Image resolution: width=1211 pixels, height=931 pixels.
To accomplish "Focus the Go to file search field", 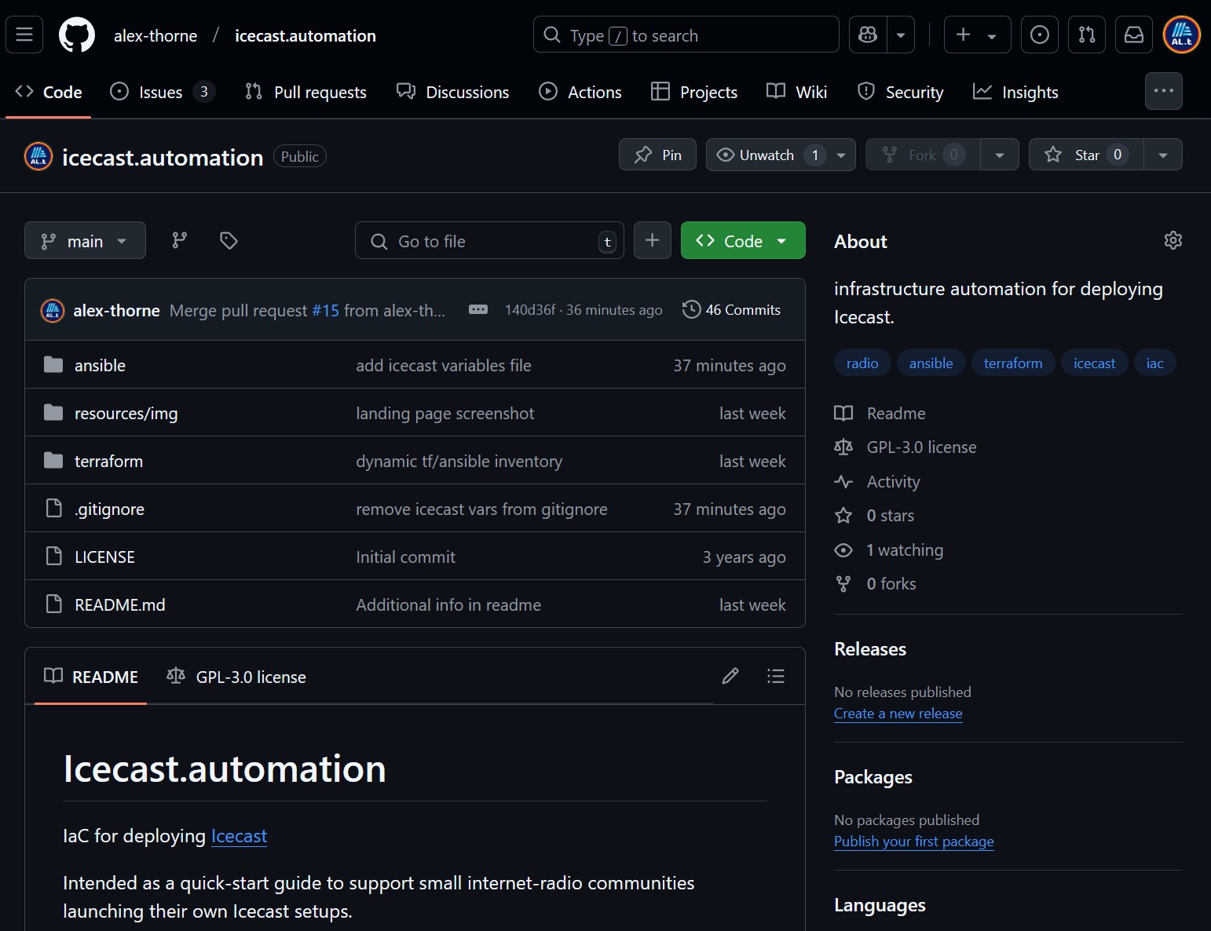I will 489,240.
